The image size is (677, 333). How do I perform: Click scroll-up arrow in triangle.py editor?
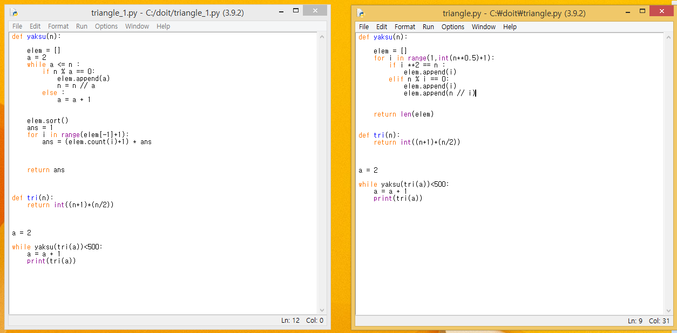click(668, 38)
